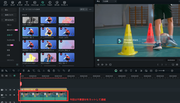Hide the Video 2 track with eye icon
The width and height of the screenshot is (180, 103).
14,90
